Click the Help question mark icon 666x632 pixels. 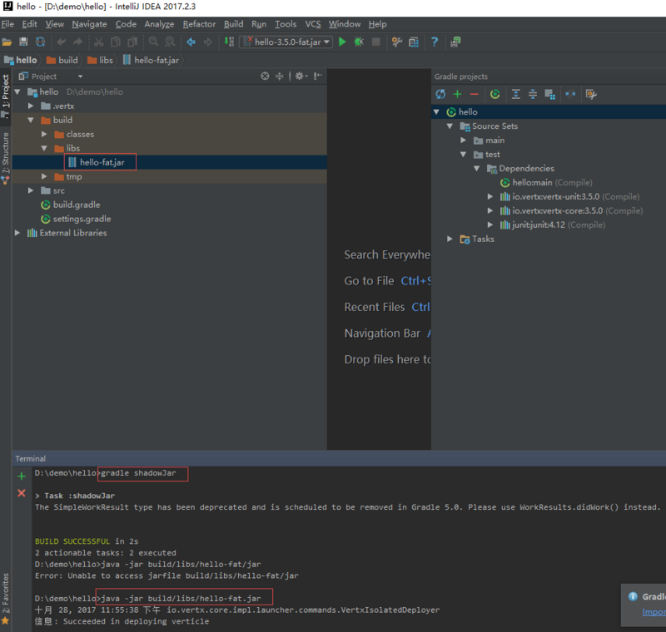tap(434, 42)
